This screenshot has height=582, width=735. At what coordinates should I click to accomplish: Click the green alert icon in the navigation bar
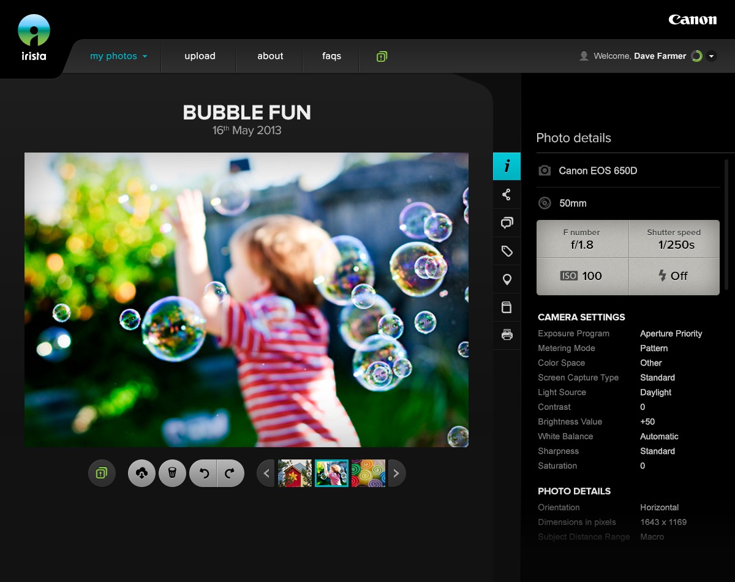pos(382,56)
